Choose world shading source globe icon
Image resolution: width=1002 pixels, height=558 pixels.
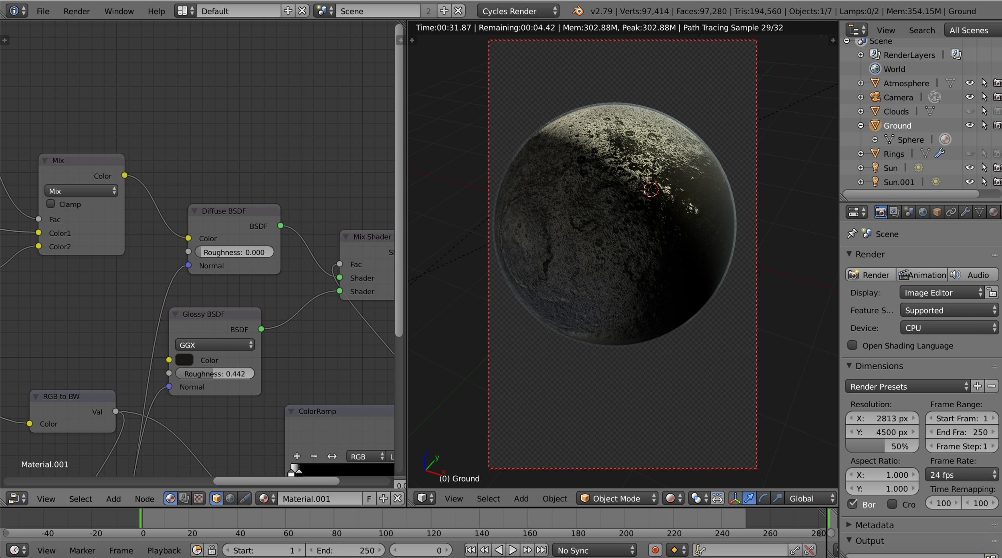coord(230,498)
